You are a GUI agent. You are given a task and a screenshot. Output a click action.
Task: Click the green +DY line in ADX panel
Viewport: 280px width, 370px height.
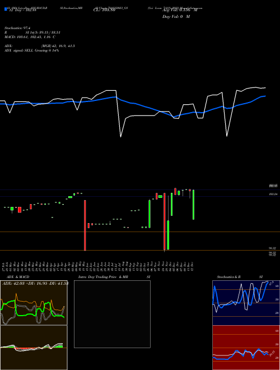pyautogui.click(x=26, y=315)
